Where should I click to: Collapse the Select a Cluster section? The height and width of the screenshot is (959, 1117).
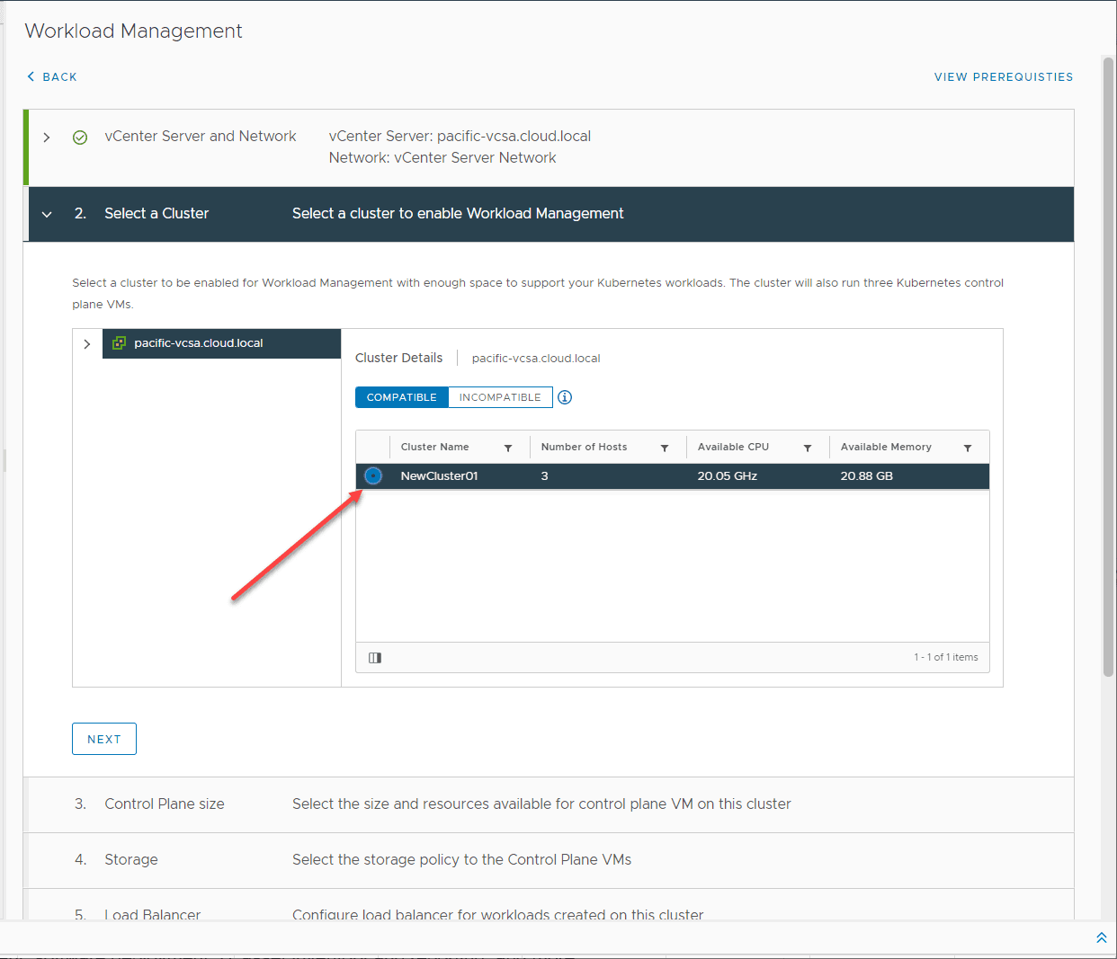tap(47, 214)
